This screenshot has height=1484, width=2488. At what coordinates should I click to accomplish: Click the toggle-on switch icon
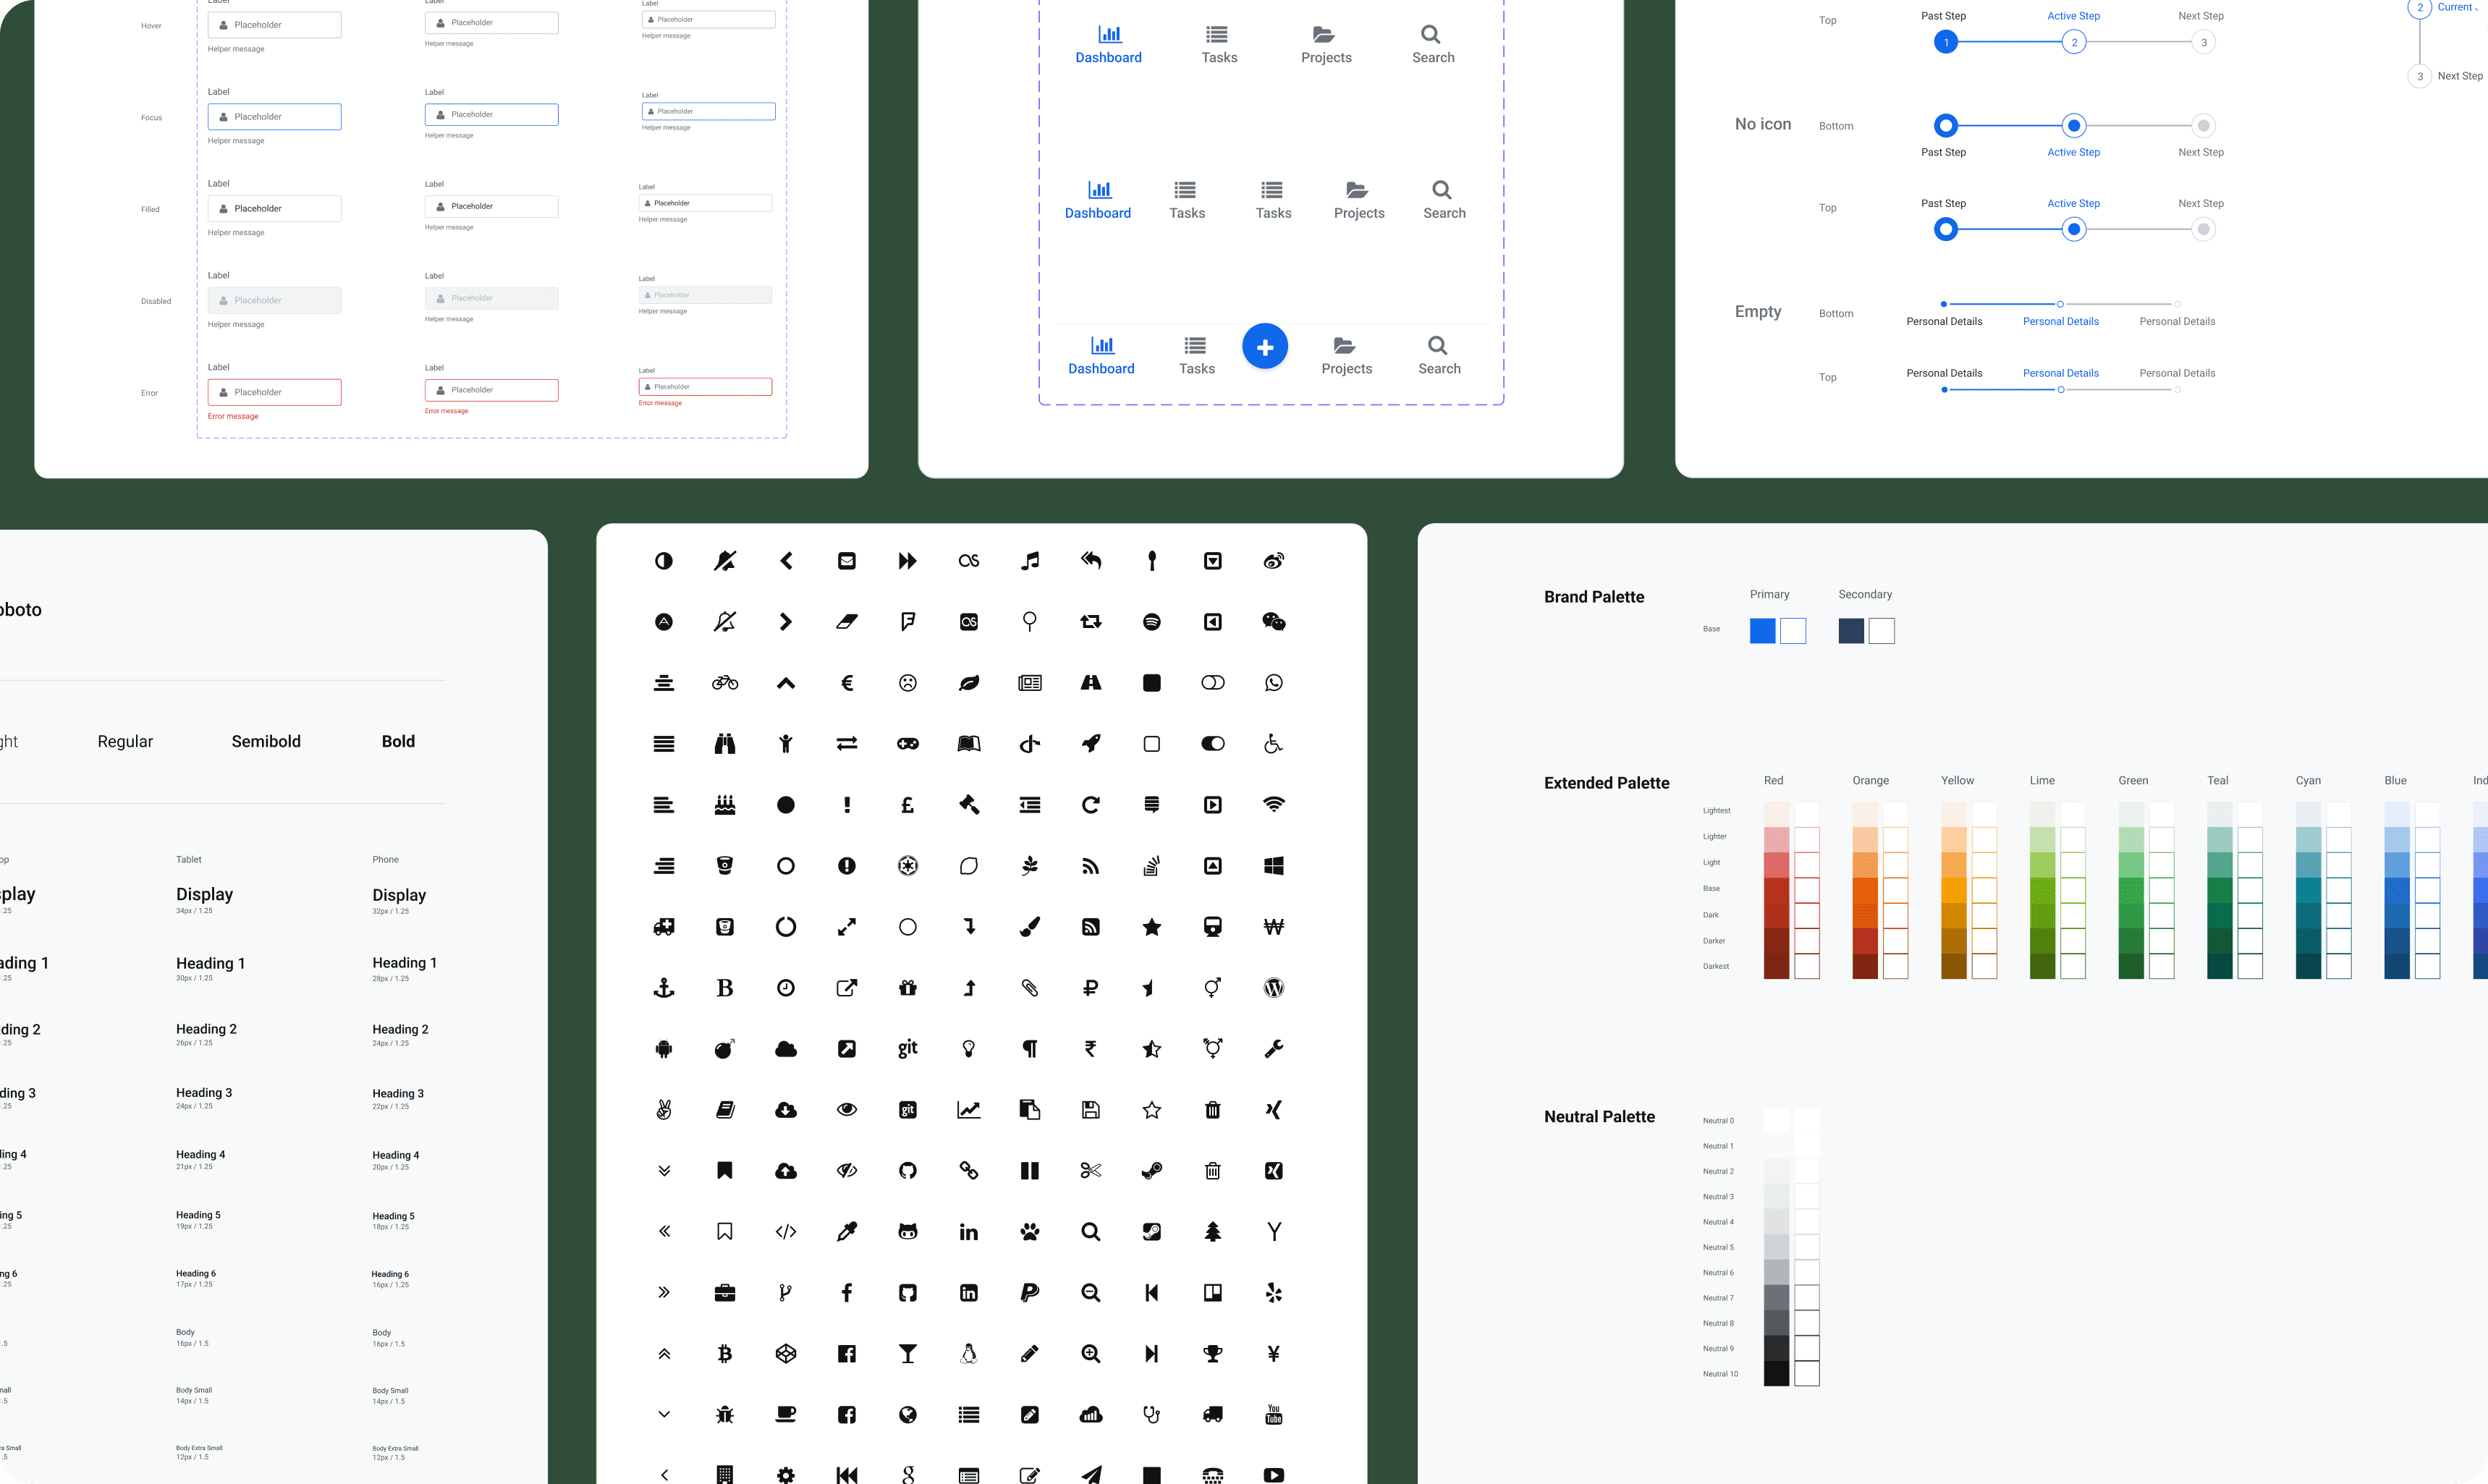[1212, 744]
